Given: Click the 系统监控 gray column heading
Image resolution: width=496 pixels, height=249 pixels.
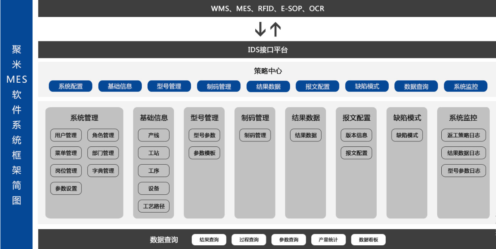Looking at the screenshot, I should 463,118.
